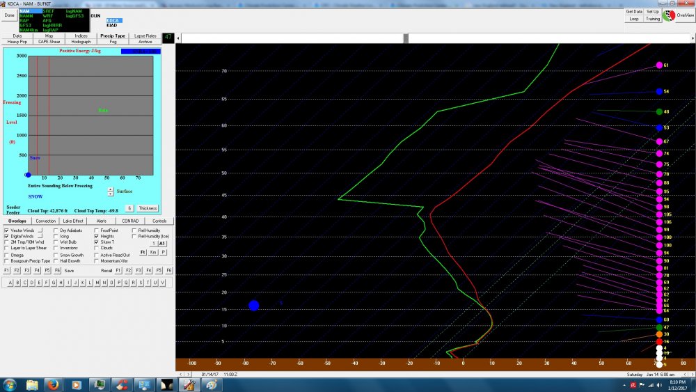696x392 pixels.
Task: Uncheck the Vector Winds overlay
Action: (7, 230)
